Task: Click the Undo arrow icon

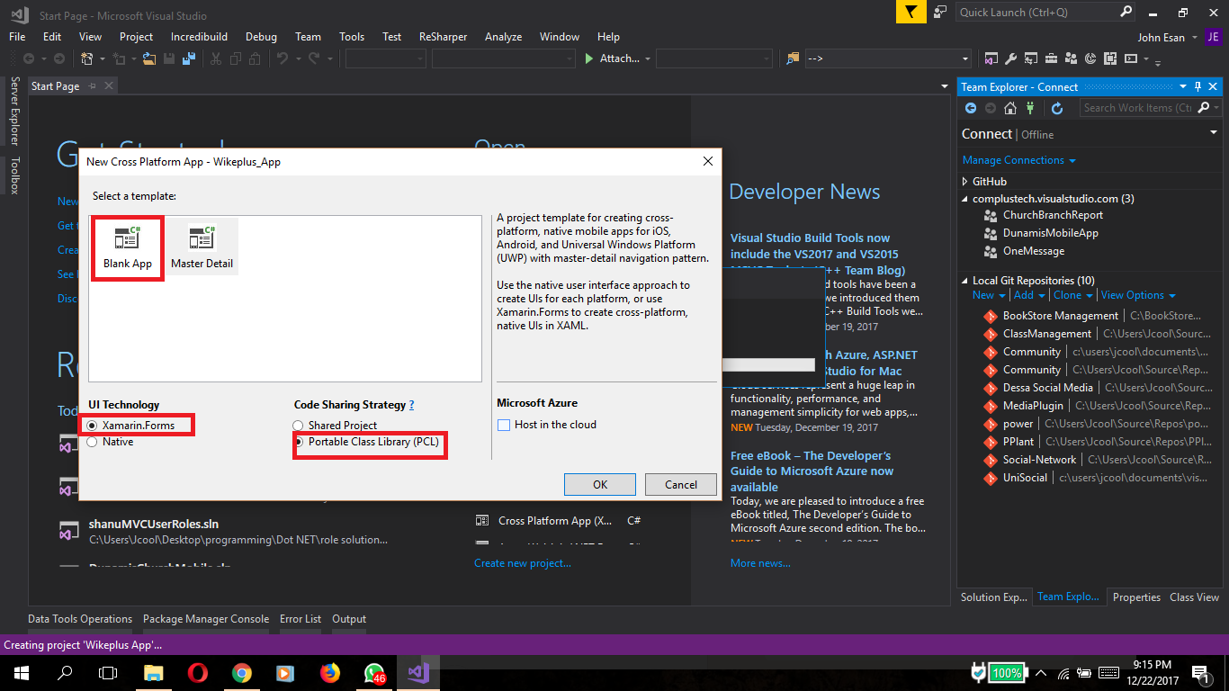Action: pyautogui.click(x=283, y=58)
